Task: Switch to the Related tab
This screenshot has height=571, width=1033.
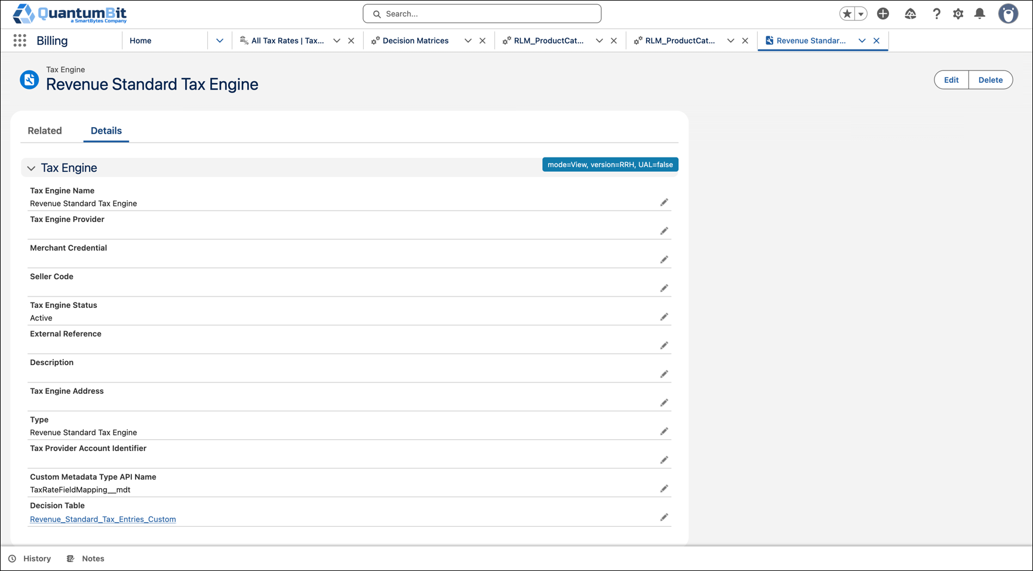Action: tap(45, 131)
